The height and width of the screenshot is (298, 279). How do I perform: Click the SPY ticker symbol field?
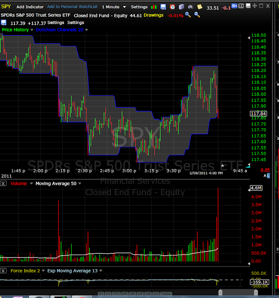coord(6,7)
